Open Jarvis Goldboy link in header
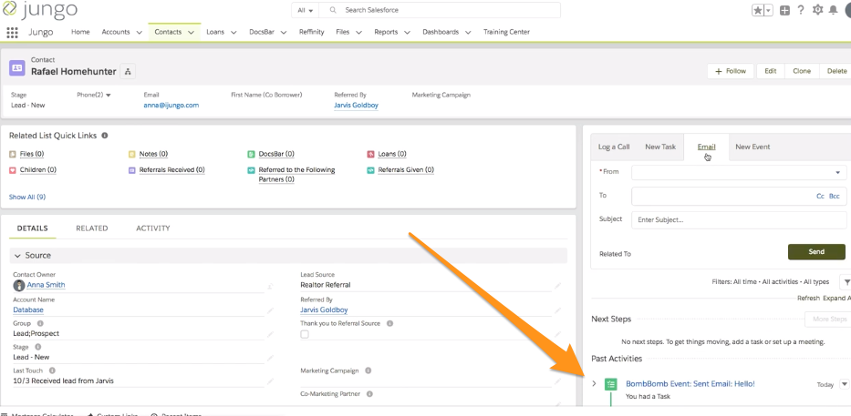This screenshot has height=416, width=851. 356,105
